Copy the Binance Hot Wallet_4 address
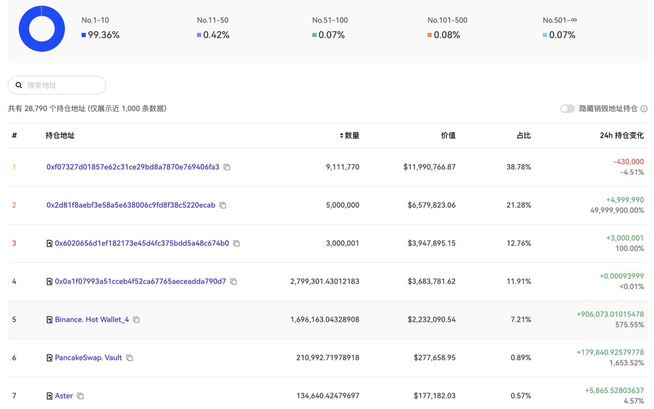Image resolution: width=654 pixels, height=409 pixels. (x=136, y=320)
